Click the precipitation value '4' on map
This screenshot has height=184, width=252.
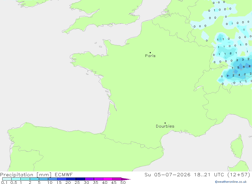tap(239, 75)
